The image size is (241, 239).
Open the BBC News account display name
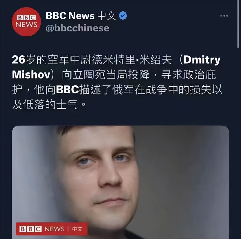(81, 16)
